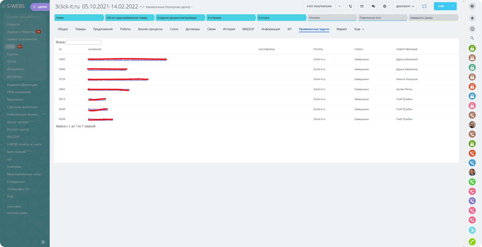This screenshot has width=482, height=247.
Task: Click the blue Счёт button
Action: tap(441, 6)
